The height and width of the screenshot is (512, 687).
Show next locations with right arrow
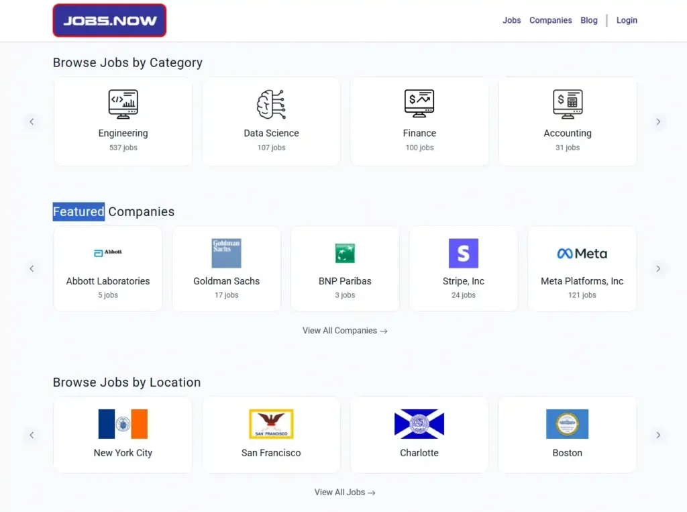[x=658, y=435]
